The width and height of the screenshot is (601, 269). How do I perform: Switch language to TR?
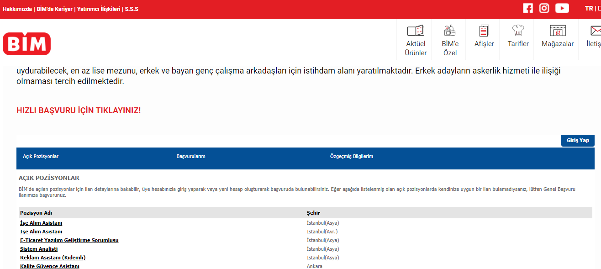click(589, 8)
